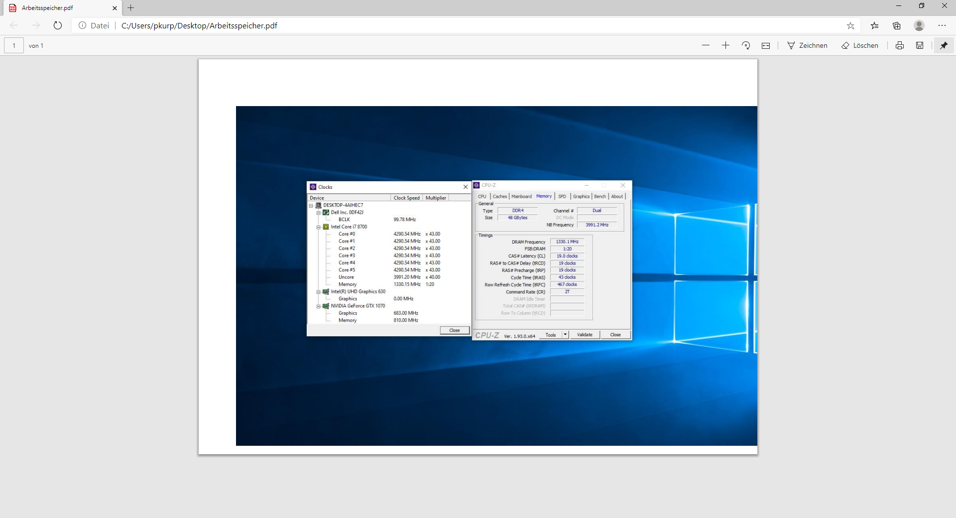The image size is (956, 518).
Task: Restore down the browser window
Action: [x=922, y=6]
